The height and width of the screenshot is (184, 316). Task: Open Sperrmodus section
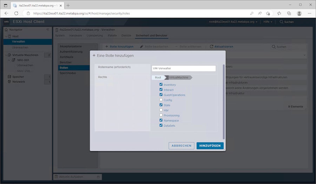(68, 73)
